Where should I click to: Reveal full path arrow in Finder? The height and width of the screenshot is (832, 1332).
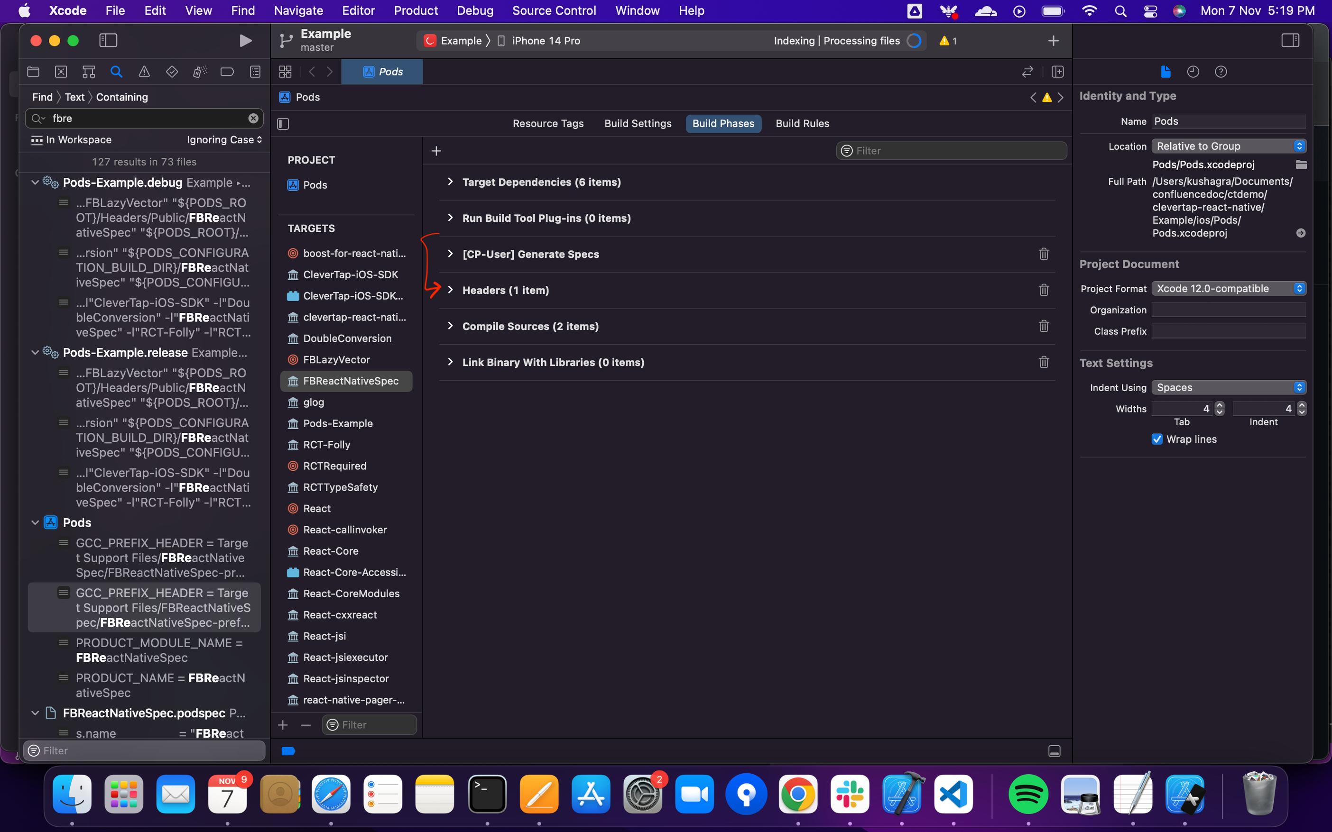point(1301,233)
